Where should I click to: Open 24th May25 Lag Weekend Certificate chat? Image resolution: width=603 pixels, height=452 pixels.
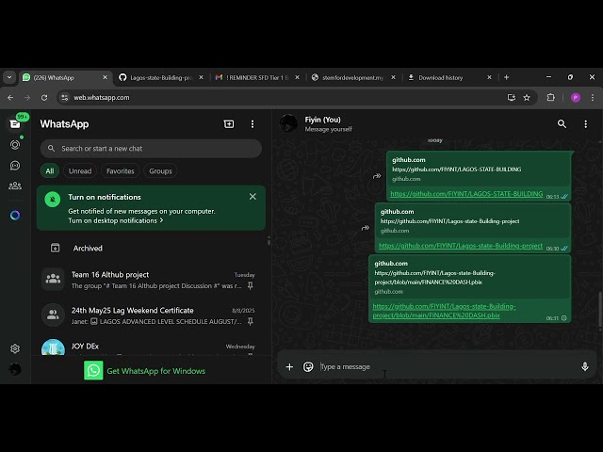tap(151, 315)
